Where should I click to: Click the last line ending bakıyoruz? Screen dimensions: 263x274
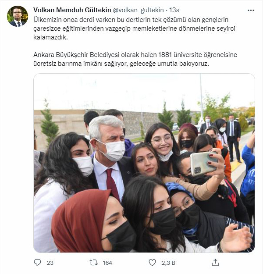pos(121,64)
